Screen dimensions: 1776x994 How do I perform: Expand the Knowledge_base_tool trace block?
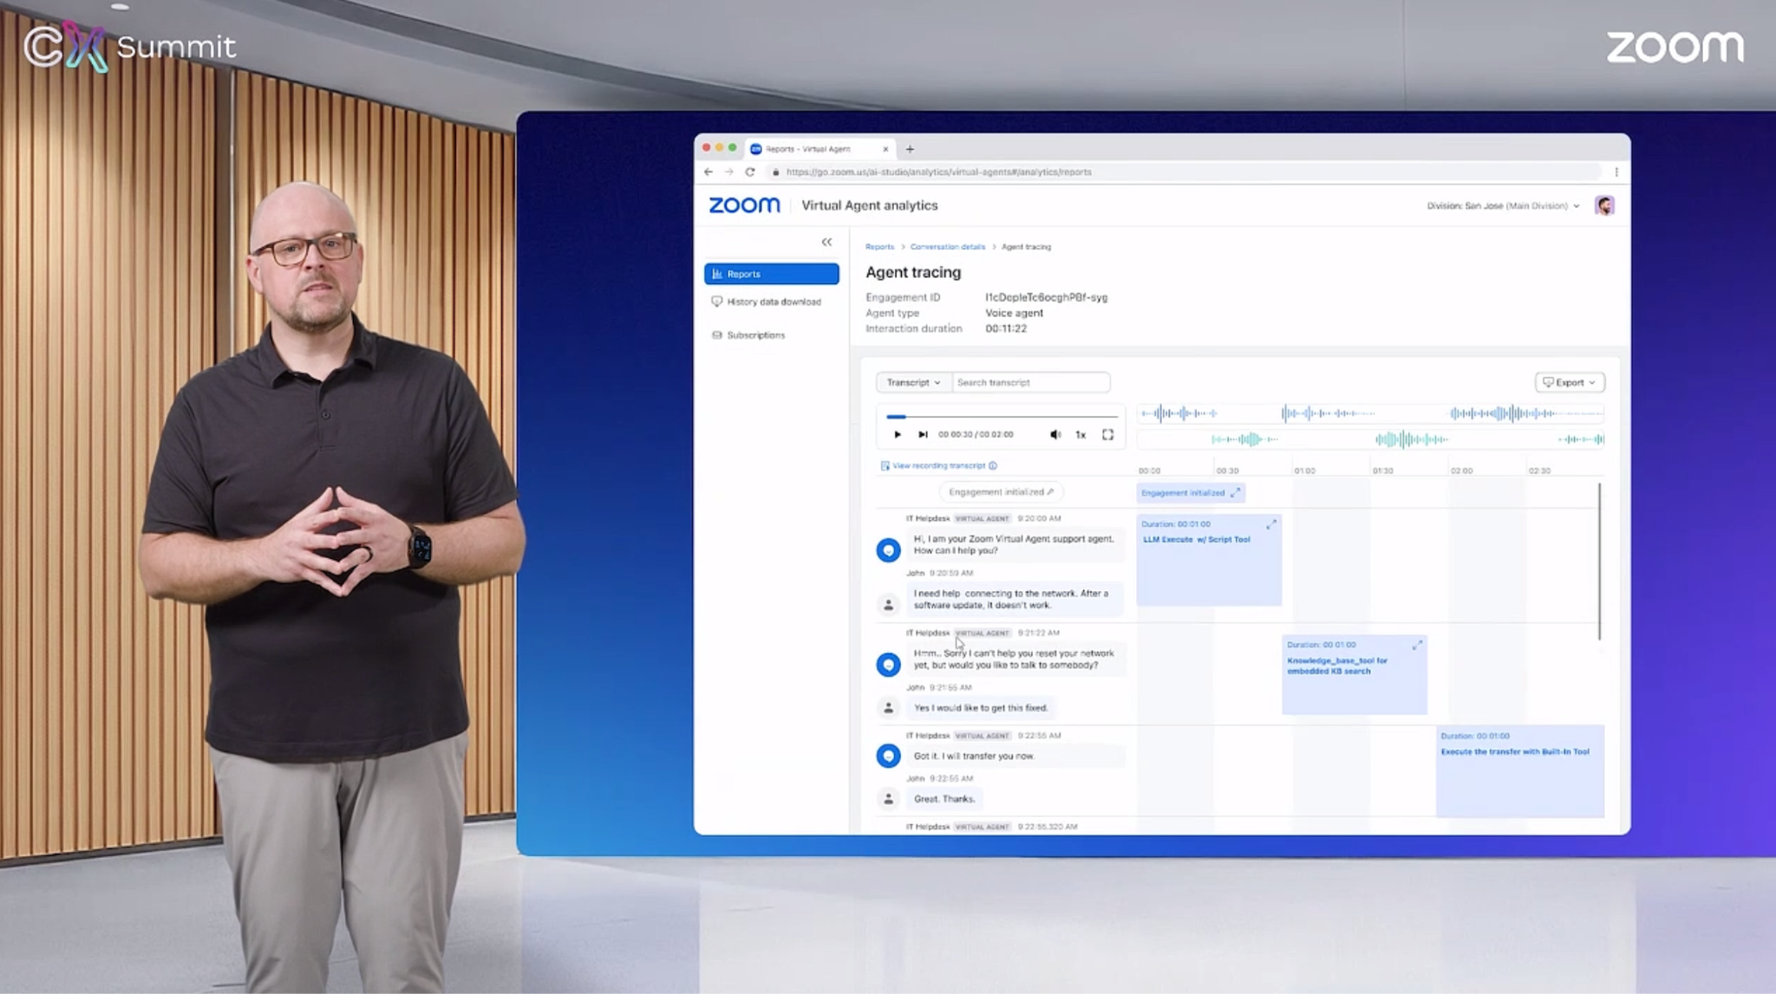click(1417, 646)
